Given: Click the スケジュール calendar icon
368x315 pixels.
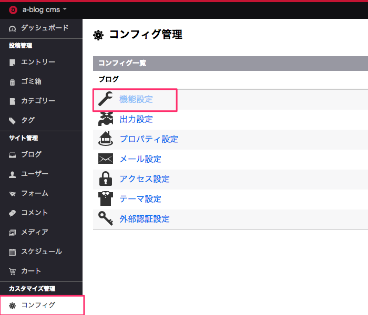Looking at the screenshot, I should [x=12, y=252].
